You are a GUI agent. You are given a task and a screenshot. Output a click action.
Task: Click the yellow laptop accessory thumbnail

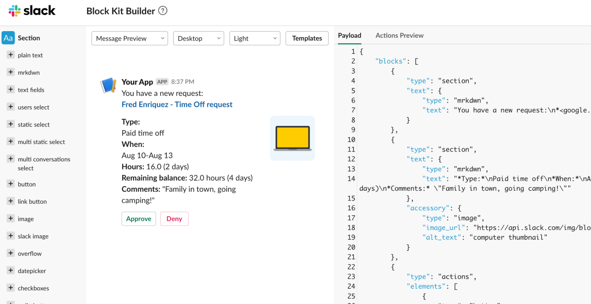click(292, 138)
